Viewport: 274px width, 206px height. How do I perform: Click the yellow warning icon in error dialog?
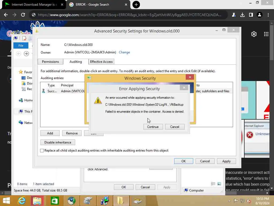click(98, 100)
